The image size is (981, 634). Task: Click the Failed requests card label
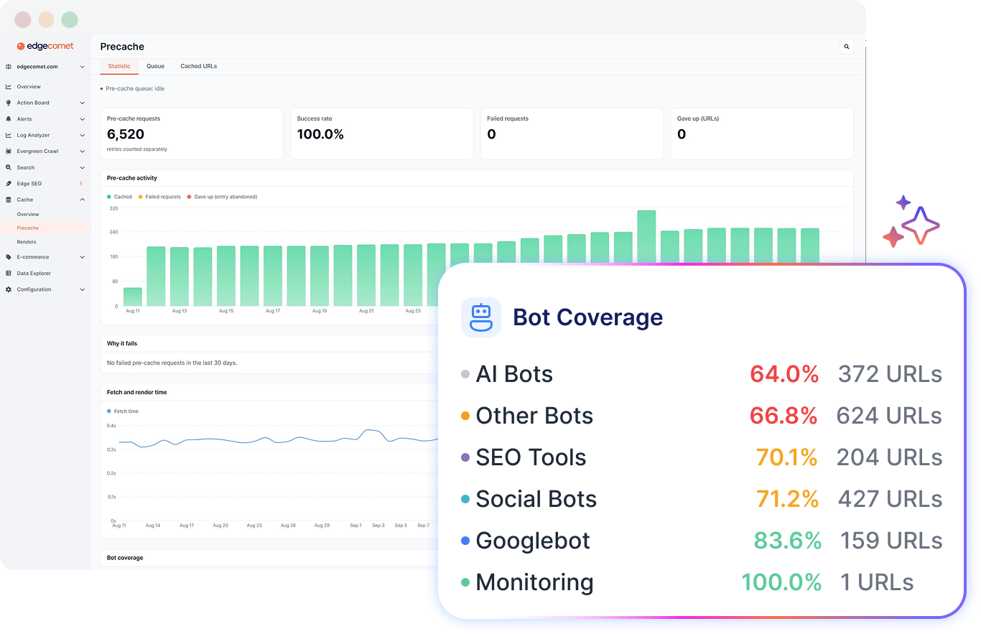pyautogui.click(x=508, y=118)
